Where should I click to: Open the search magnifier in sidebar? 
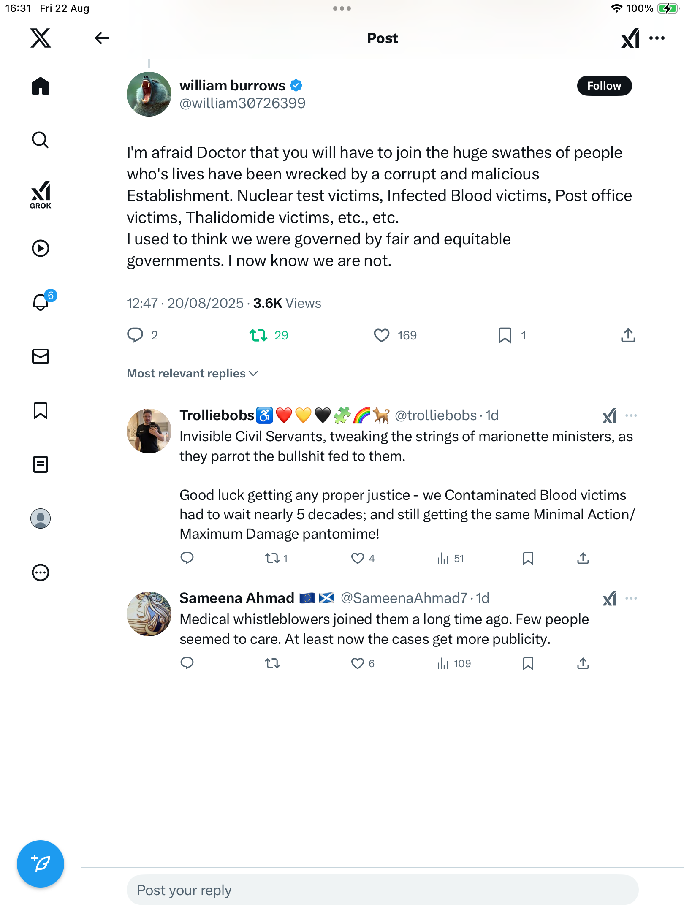[41, 140]
